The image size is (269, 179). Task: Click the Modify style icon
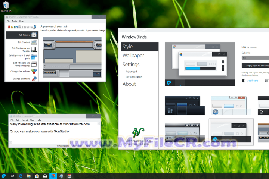pos(244,81)
